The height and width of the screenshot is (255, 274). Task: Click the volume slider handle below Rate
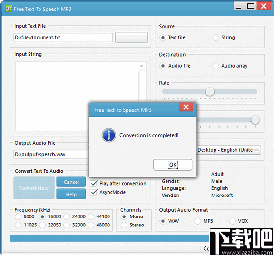coord(255,120)
